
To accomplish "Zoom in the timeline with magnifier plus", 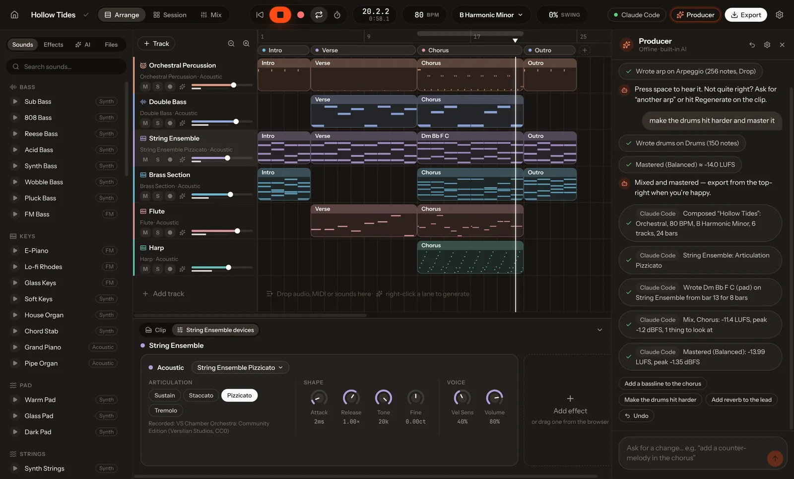I will (x=246, y=44).
